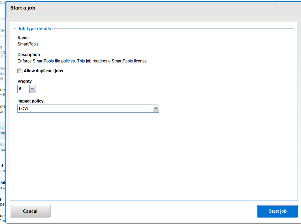Viewport: 301px width, 224px height.
Task: Click the 'Impact policy' field label
Action: click(31, 101)
